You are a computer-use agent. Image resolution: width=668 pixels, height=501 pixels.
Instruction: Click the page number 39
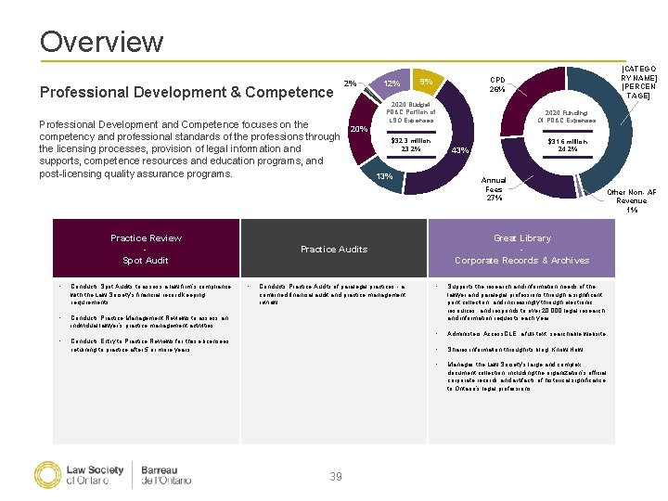tap(336, 476)
